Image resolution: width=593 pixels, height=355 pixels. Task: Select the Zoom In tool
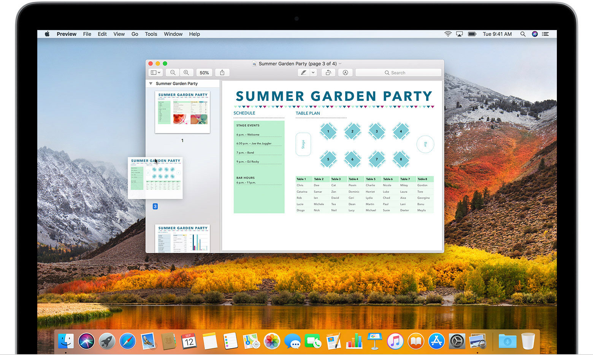coord(187,72)
